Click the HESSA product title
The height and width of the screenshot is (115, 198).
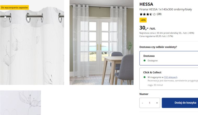point(146,4)
